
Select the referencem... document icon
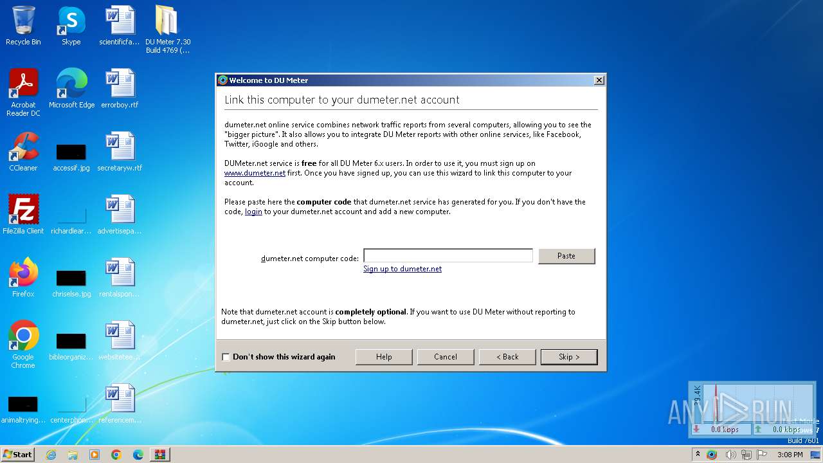(120, 404)
